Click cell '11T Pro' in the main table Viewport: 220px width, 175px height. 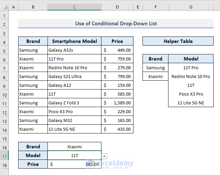coord(74,59)
